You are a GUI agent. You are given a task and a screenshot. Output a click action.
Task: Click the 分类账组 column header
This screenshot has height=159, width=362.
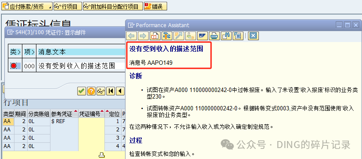tap(39, 114)
